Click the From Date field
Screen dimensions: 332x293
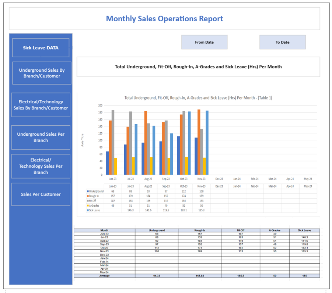tap(204, 42)
